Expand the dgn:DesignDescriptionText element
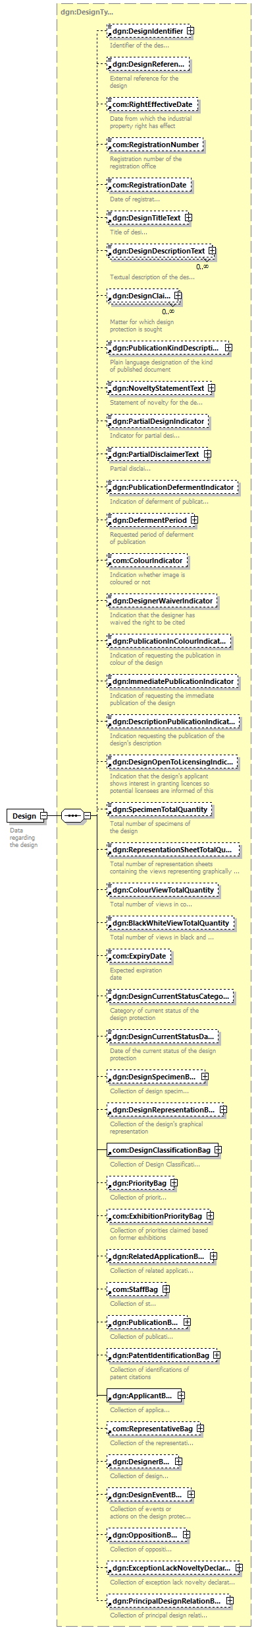258x1630 pixels. (213, 251)
